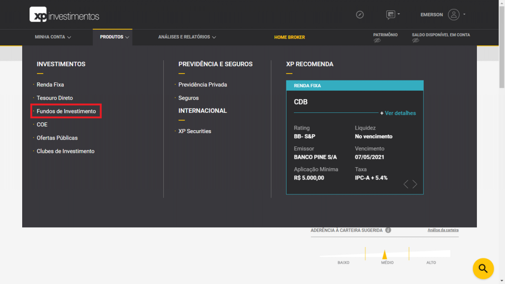505x284 pixels.
Task: Click the BAIXO gauge label
Action: [x=343, y=262]
